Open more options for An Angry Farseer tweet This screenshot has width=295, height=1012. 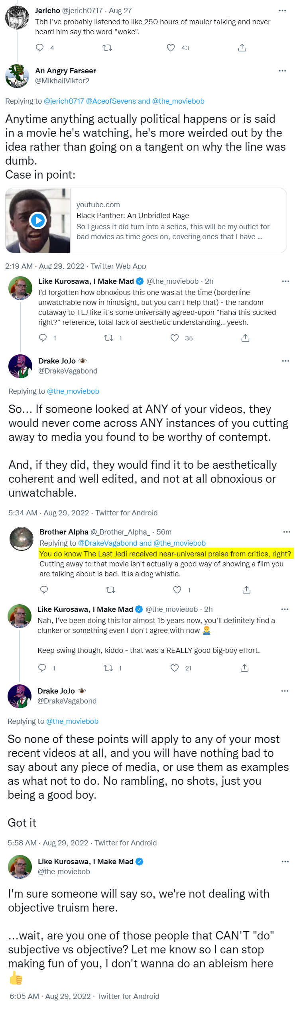tap(282, 71)
